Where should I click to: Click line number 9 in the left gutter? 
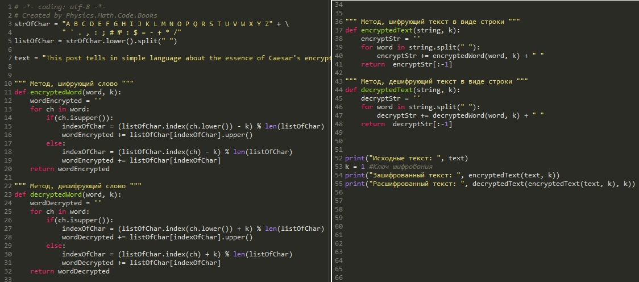tap(10, 75)
